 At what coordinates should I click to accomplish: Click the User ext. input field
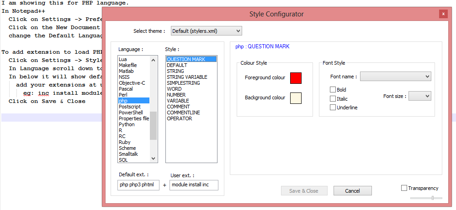point(194,185)
